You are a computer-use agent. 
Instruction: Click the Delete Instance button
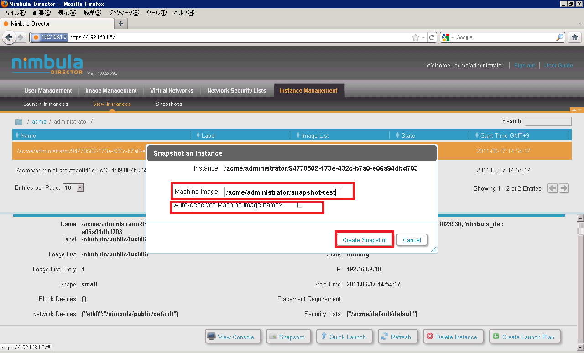coord(454,337)
